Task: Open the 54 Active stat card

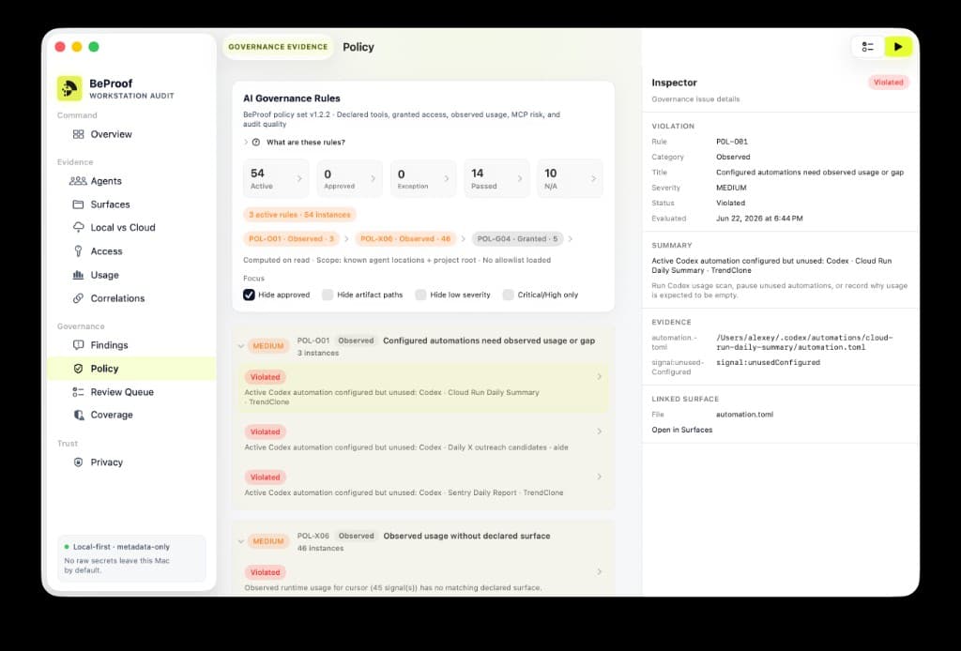Action: point(277,179)
